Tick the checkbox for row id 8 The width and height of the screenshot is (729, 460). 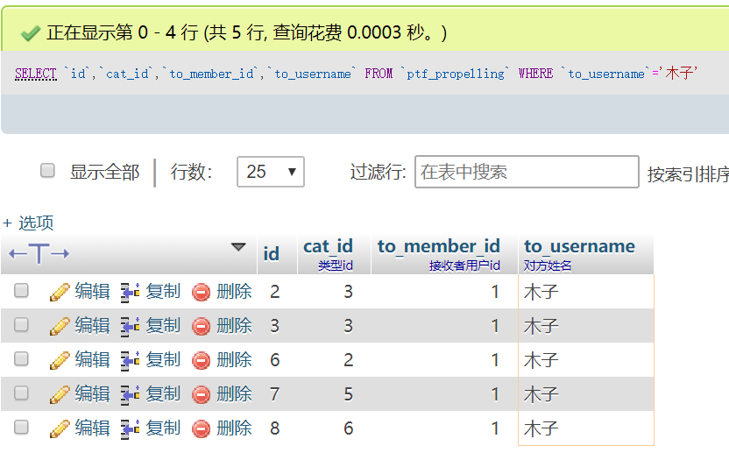[21, 427]
